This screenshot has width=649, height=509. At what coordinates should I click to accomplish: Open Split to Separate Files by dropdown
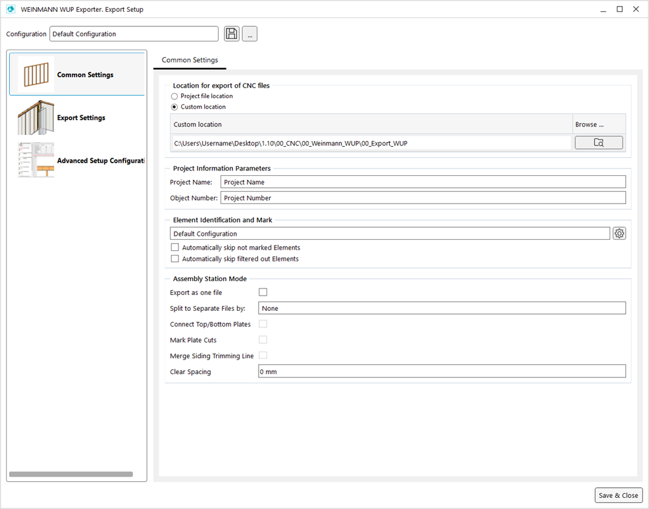441,308
